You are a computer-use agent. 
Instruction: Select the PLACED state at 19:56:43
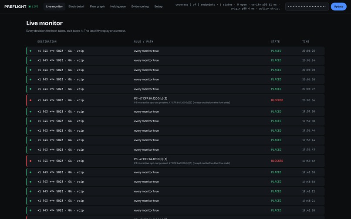point(276,150)
